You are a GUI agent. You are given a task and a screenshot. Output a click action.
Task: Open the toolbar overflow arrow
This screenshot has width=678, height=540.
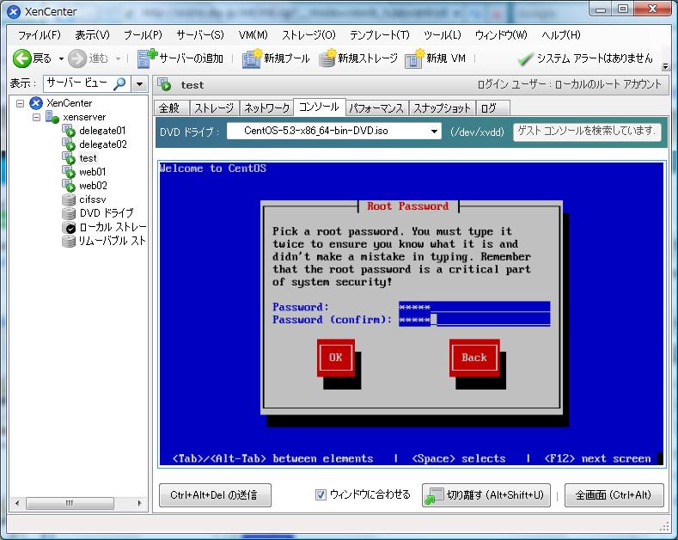[x=665, y=66]
